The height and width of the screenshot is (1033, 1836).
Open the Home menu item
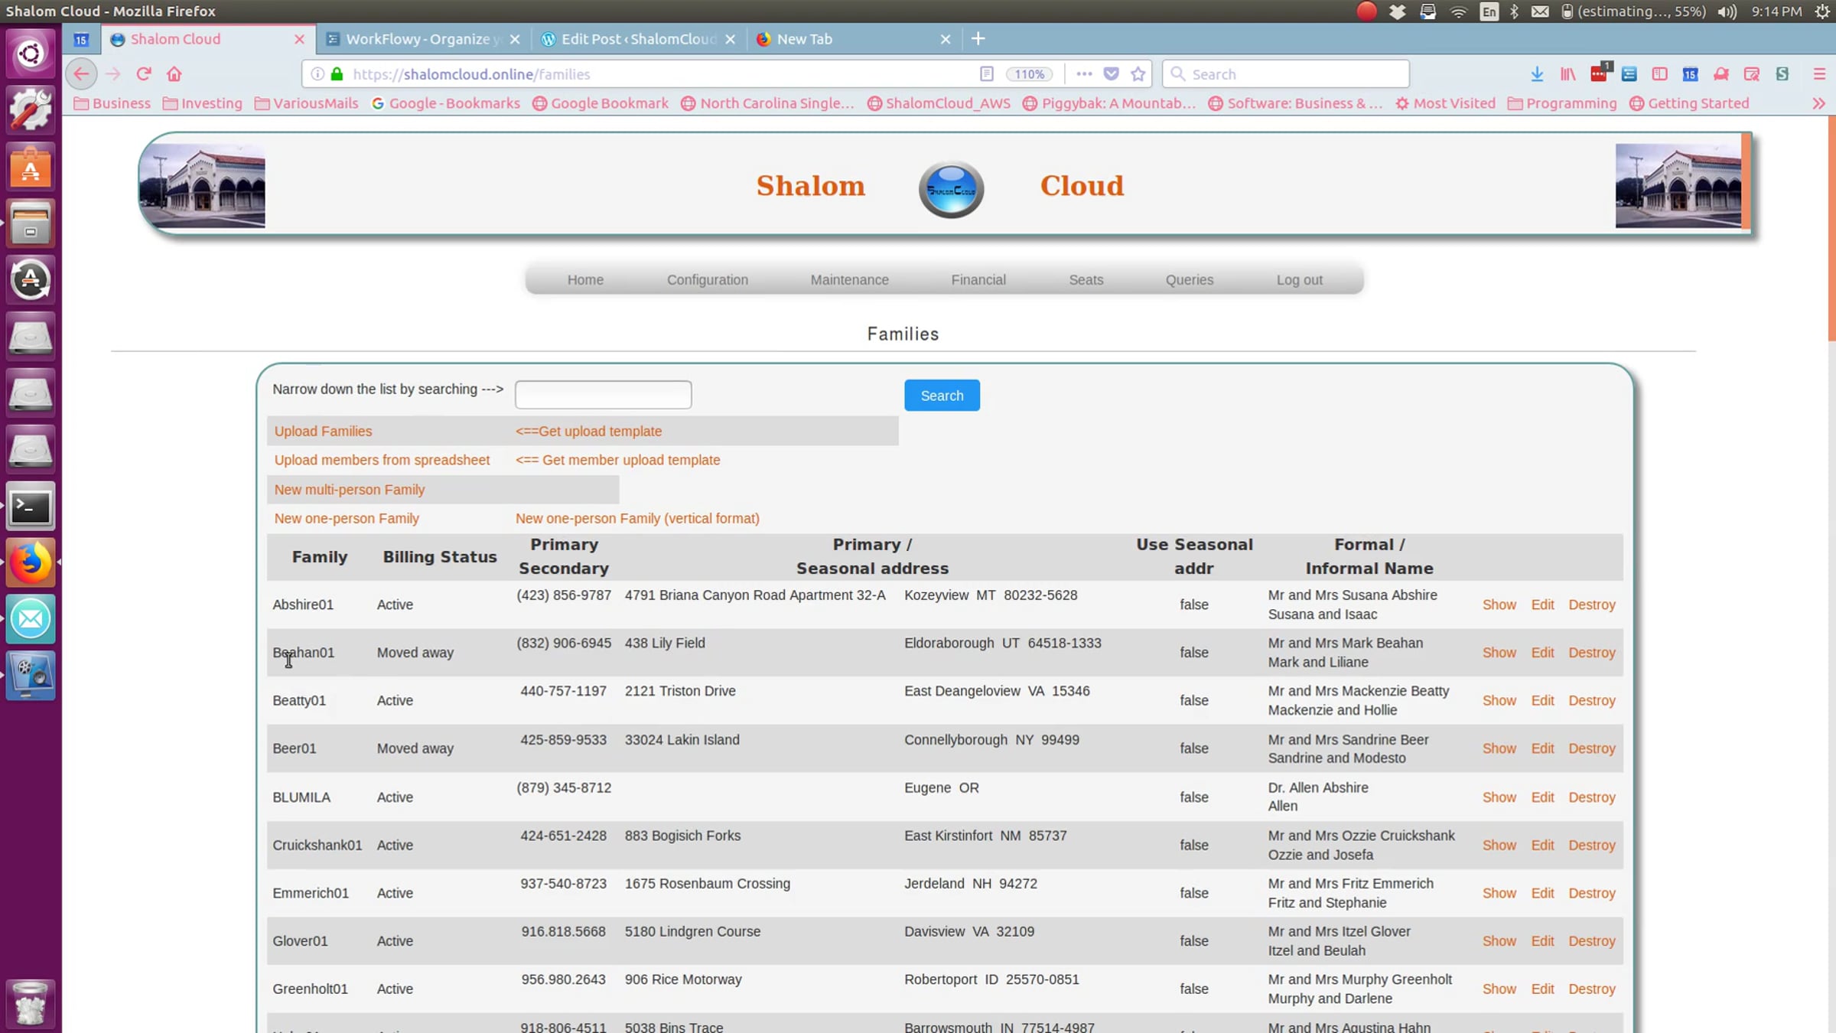coord(585,280)
